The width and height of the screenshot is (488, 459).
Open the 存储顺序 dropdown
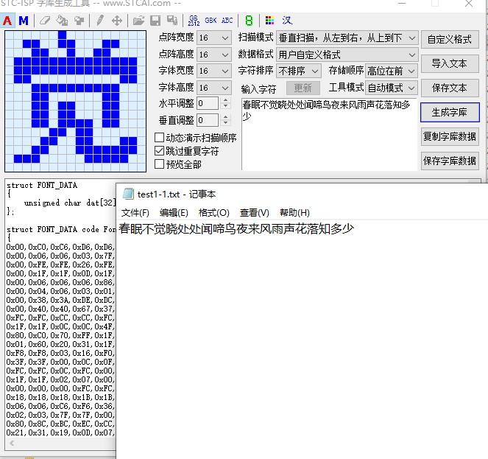tap(391, 71)
